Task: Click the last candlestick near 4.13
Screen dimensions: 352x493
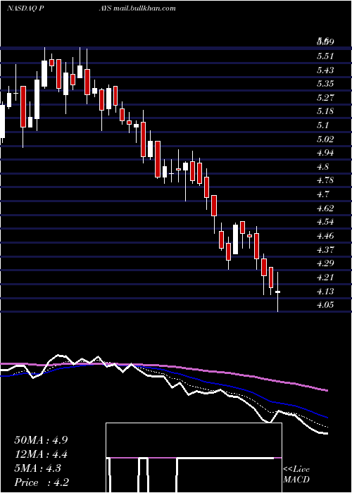Action: click(x=278, y=292)
